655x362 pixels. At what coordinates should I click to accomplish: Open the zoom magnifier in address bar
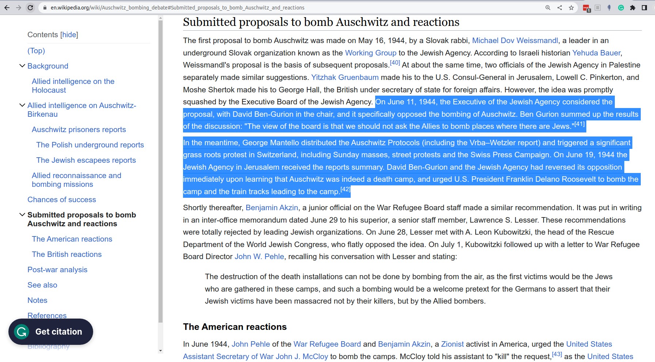548,8
